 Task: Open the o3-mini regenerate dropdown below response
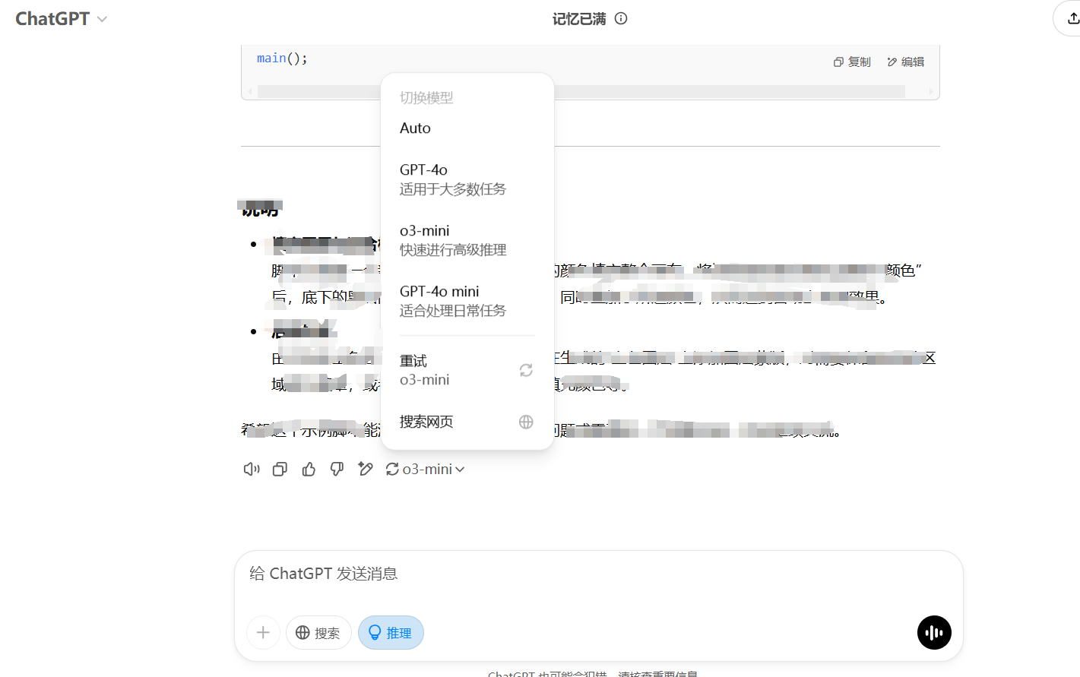425,470
